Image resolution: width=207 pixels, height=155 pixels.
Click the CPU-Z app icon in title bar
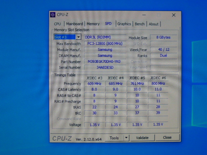(x=52, y=15)
